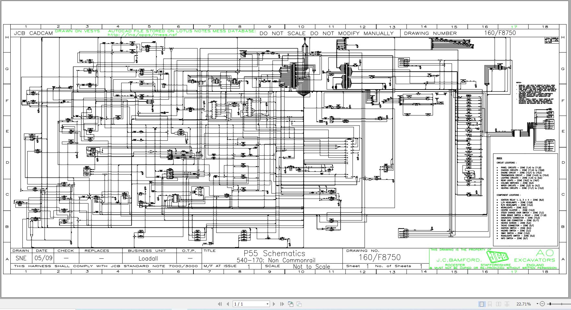
Task: Click the INDEX heading in the legend box
Action: (499, 158)
